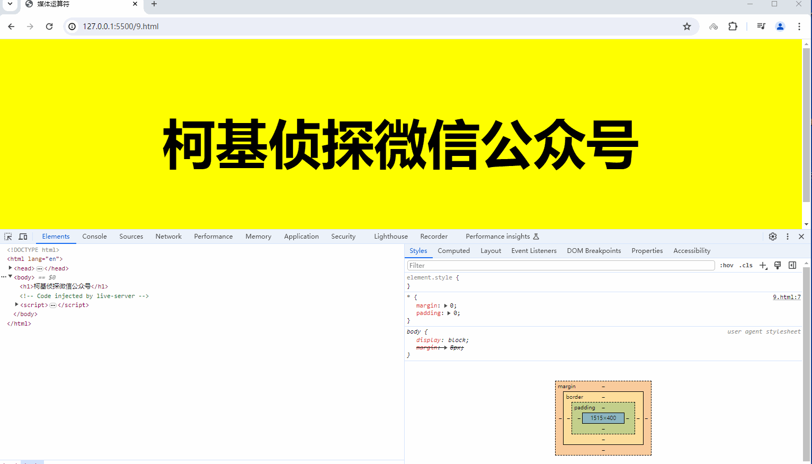Select the Layout sidebar tab

tap(491, 251)
